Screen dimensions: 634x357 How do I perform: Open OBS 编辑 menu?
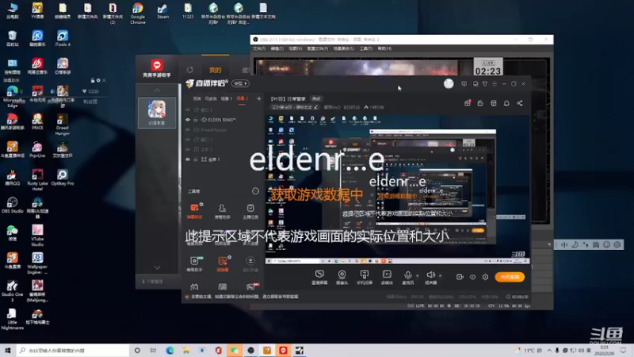click(x=277, y=48)
